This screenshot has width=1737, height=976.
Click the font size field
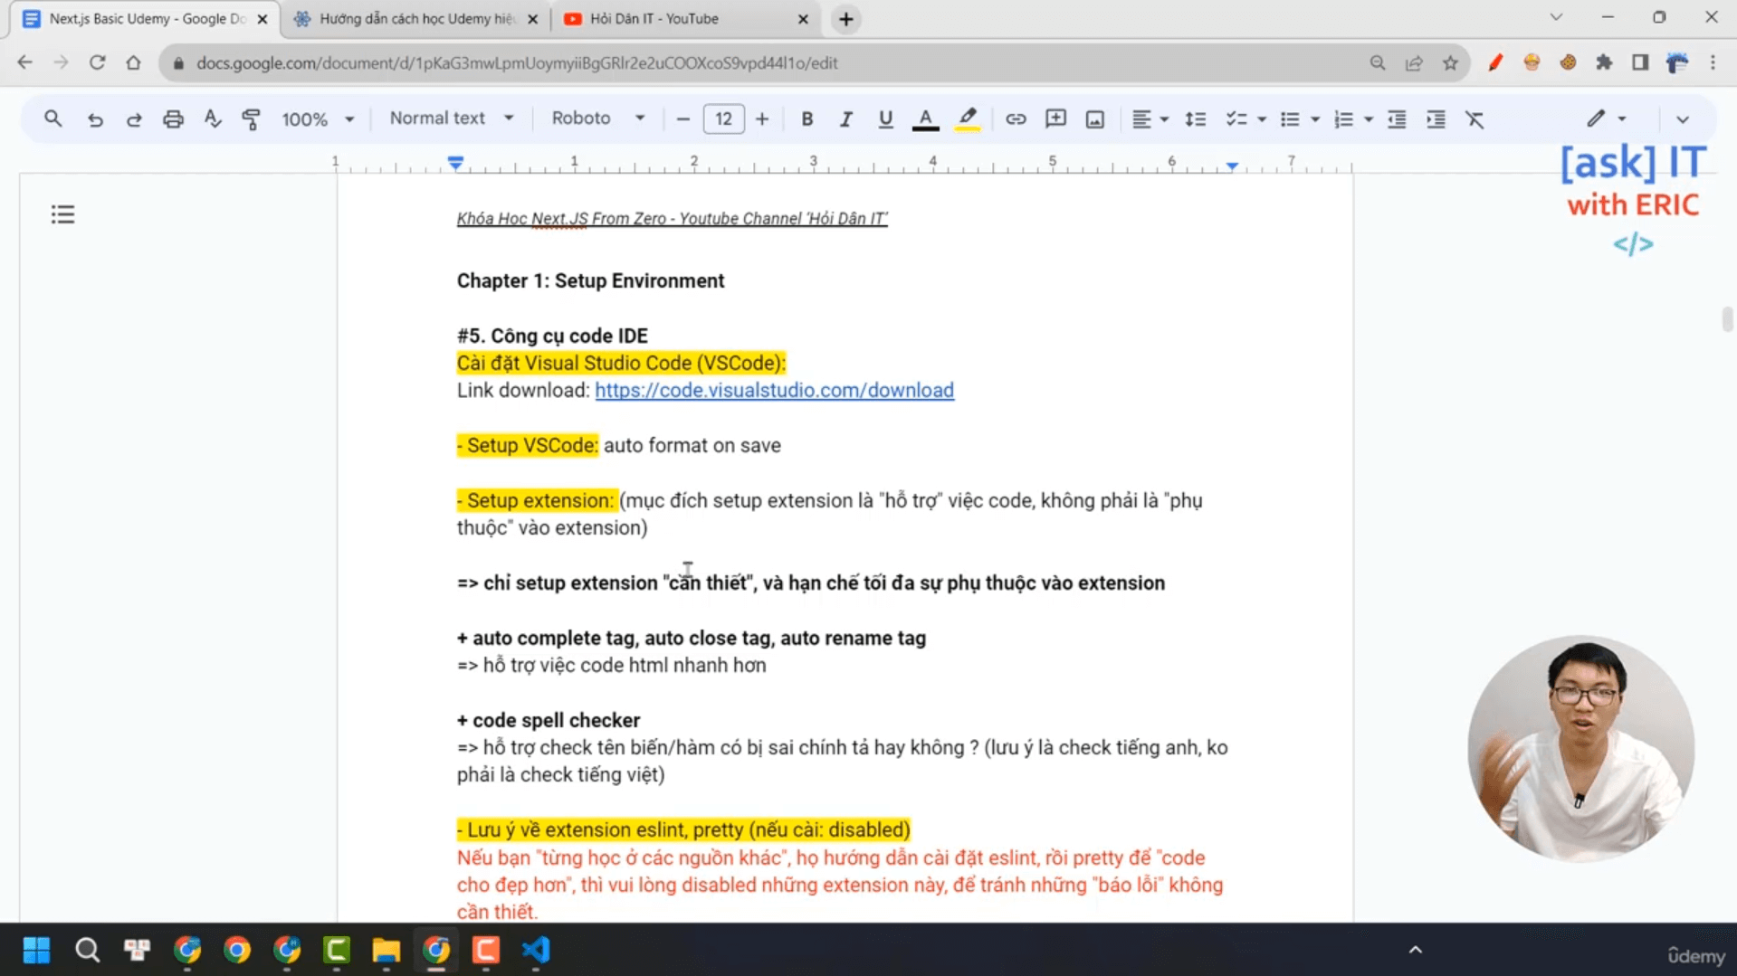pos(723,118)
